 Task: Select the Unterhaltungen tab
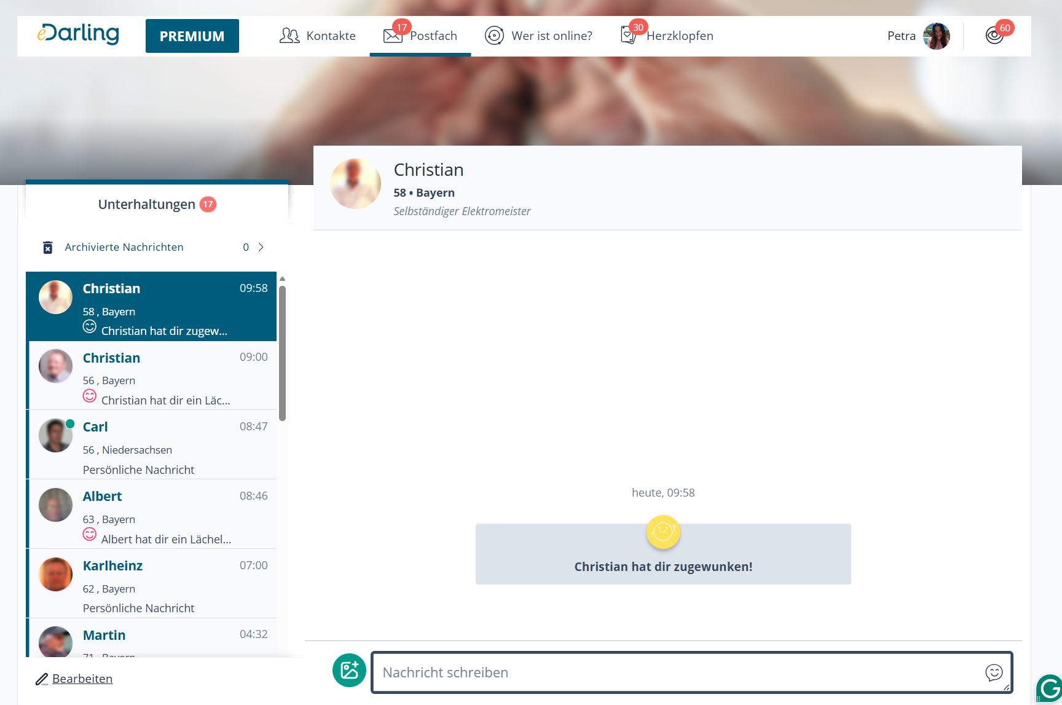click(x=157, y=204)
